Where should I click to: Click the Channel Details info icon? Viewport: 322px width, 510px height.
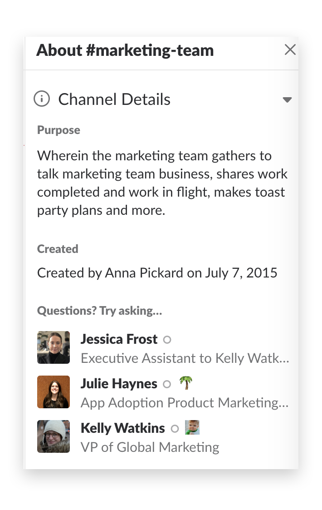click(42, 99)
